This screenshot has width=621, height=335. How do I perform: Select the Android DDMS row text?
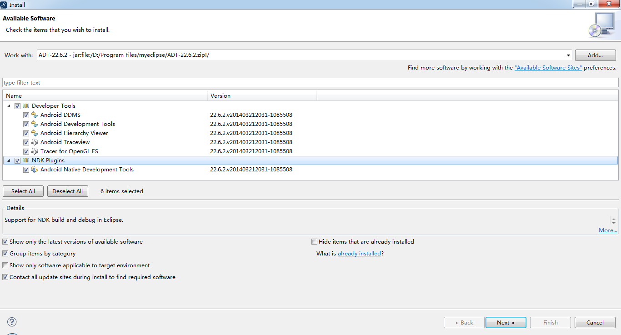click(x=60, y=115)
